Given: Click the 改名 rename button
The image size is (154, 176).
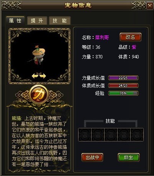Looking at the screenshot, I should (131, 37).
